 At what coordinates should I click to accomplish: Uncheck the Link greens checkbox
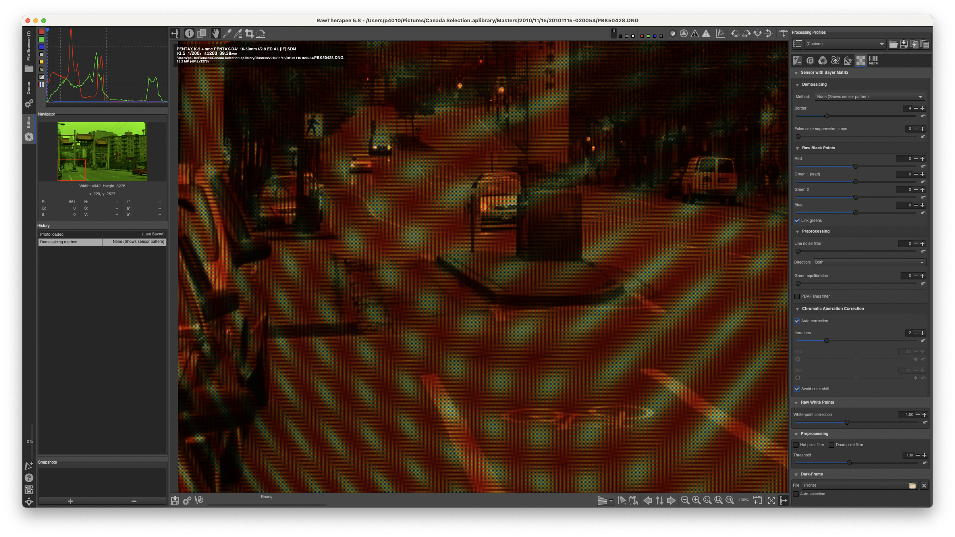click(x=797, y=221)
